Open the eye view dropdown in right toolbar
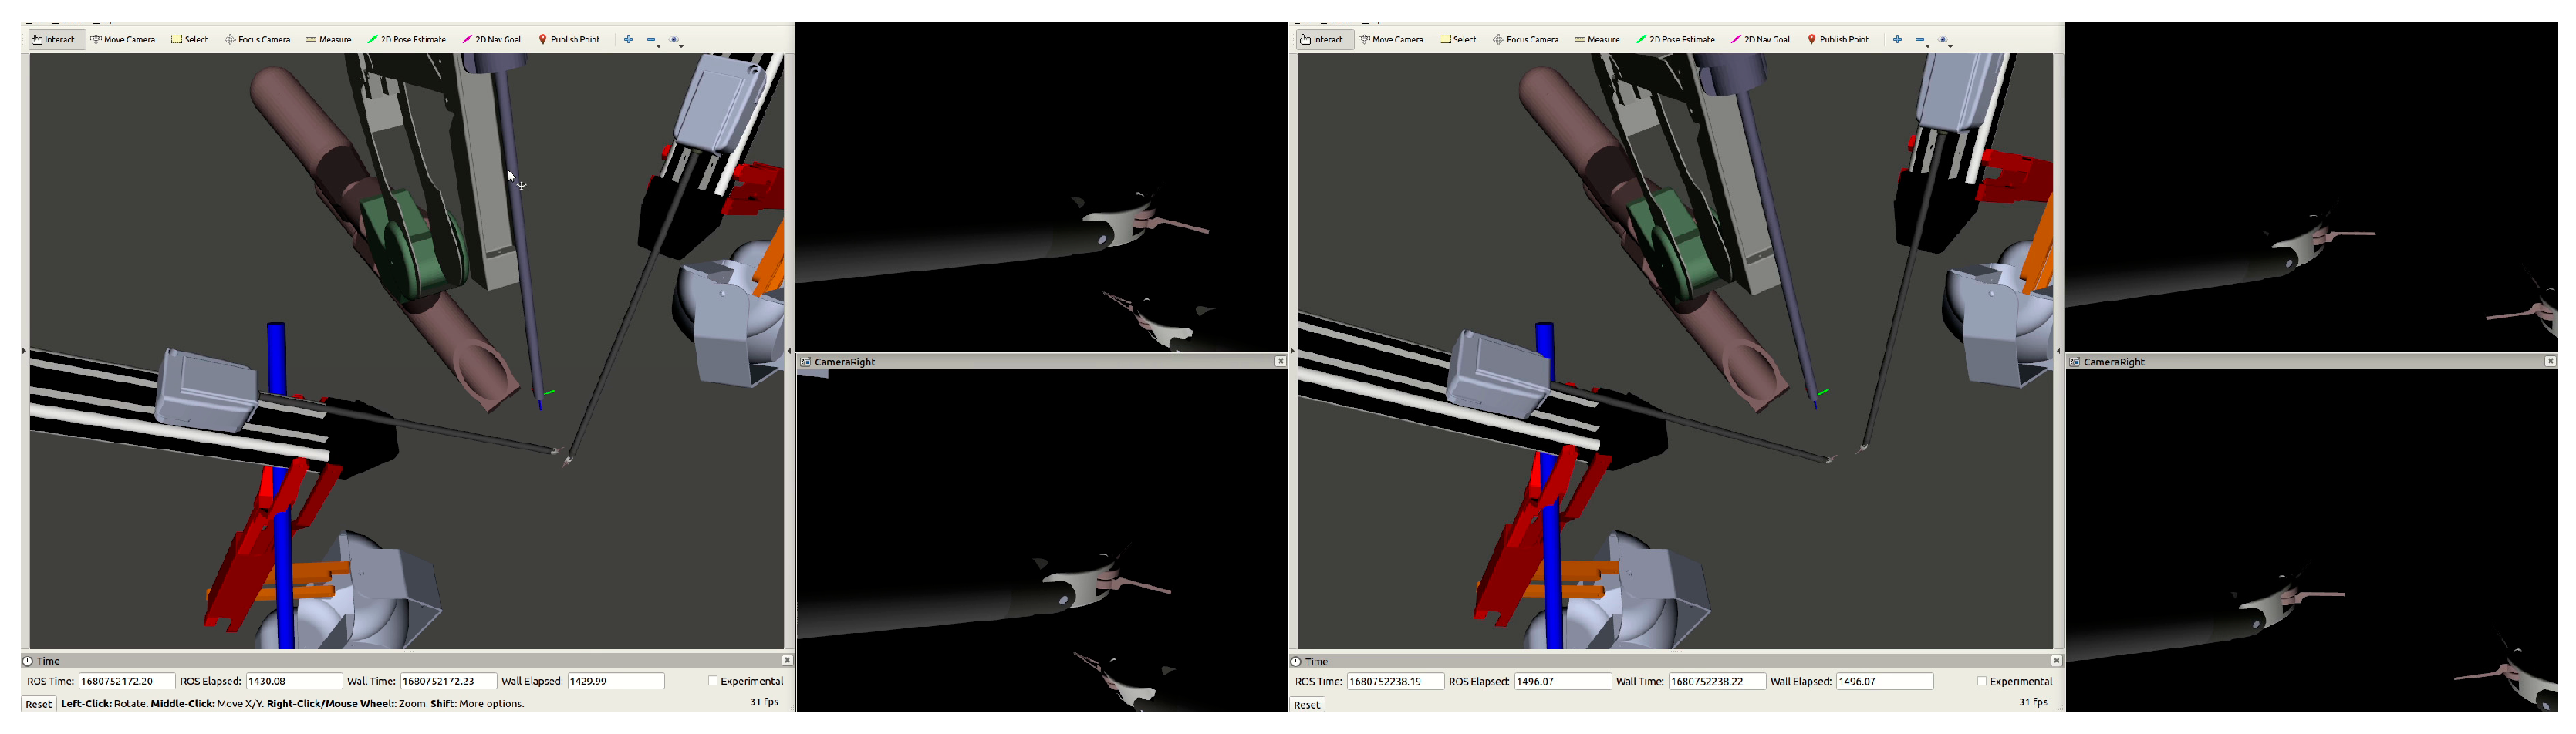The height and width of the screenshot is (734, 2576). 1945,40
